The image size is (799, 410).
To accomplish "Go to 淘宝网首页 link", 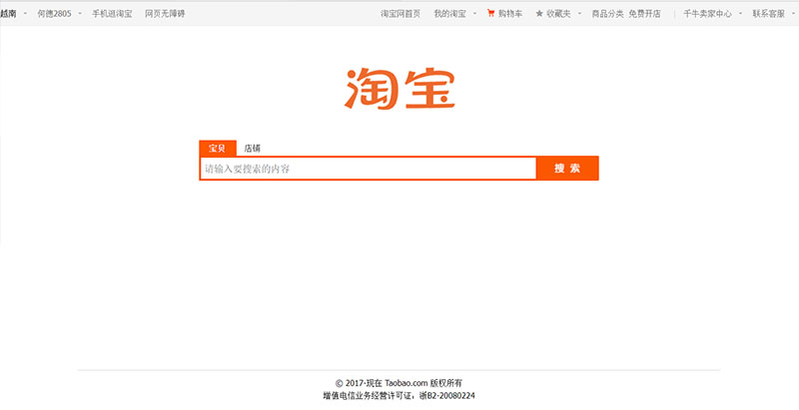I will pyautogui.click(x=401, y=14).
